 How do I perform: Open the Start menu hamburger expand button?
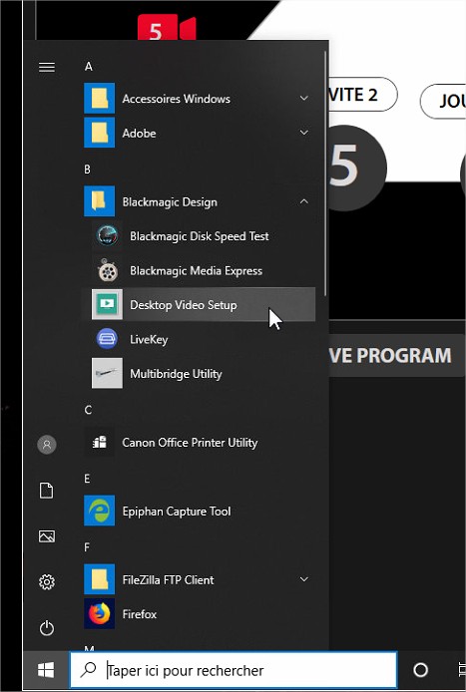coord(47,67)
